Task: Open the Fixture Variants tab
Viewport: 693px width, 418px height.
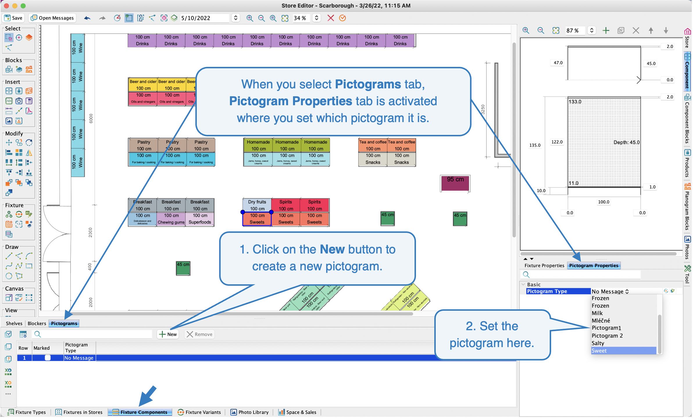Action: tap(199, 412)
